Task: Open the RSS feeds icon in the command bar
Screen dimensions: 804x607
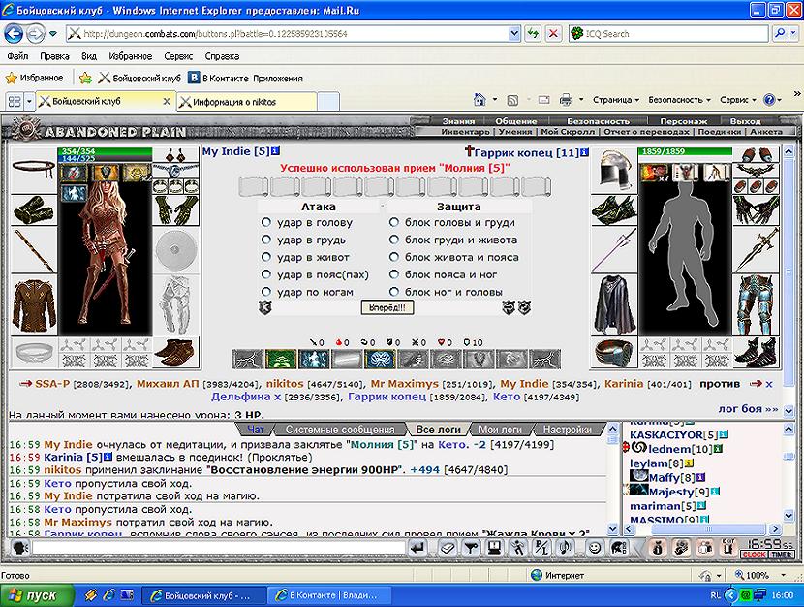Action: click(512, 100)
